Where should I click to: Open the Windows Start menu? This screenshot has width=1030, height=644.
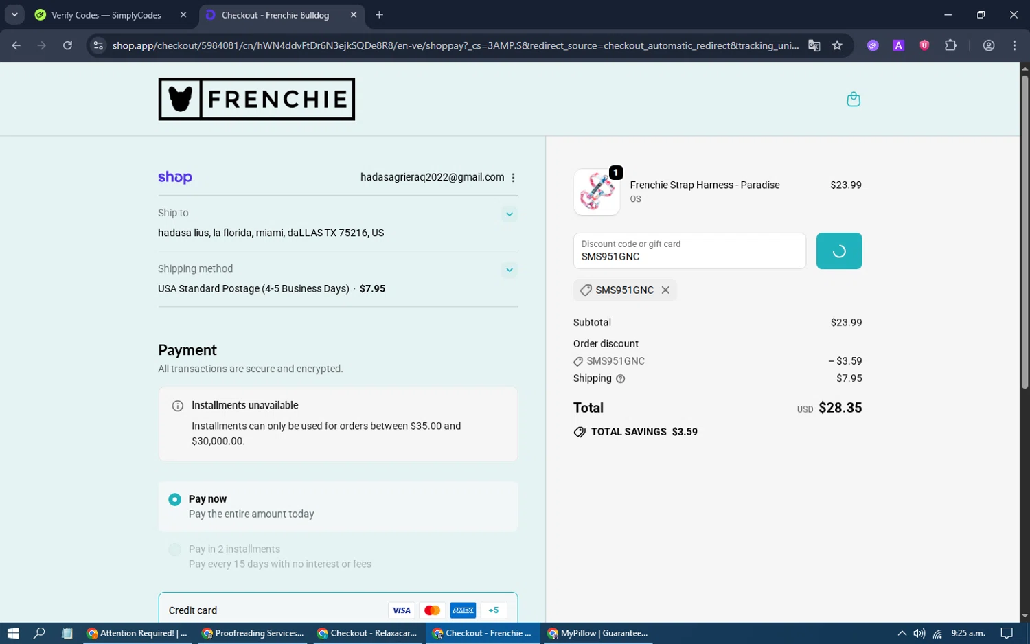coord(13,633)
